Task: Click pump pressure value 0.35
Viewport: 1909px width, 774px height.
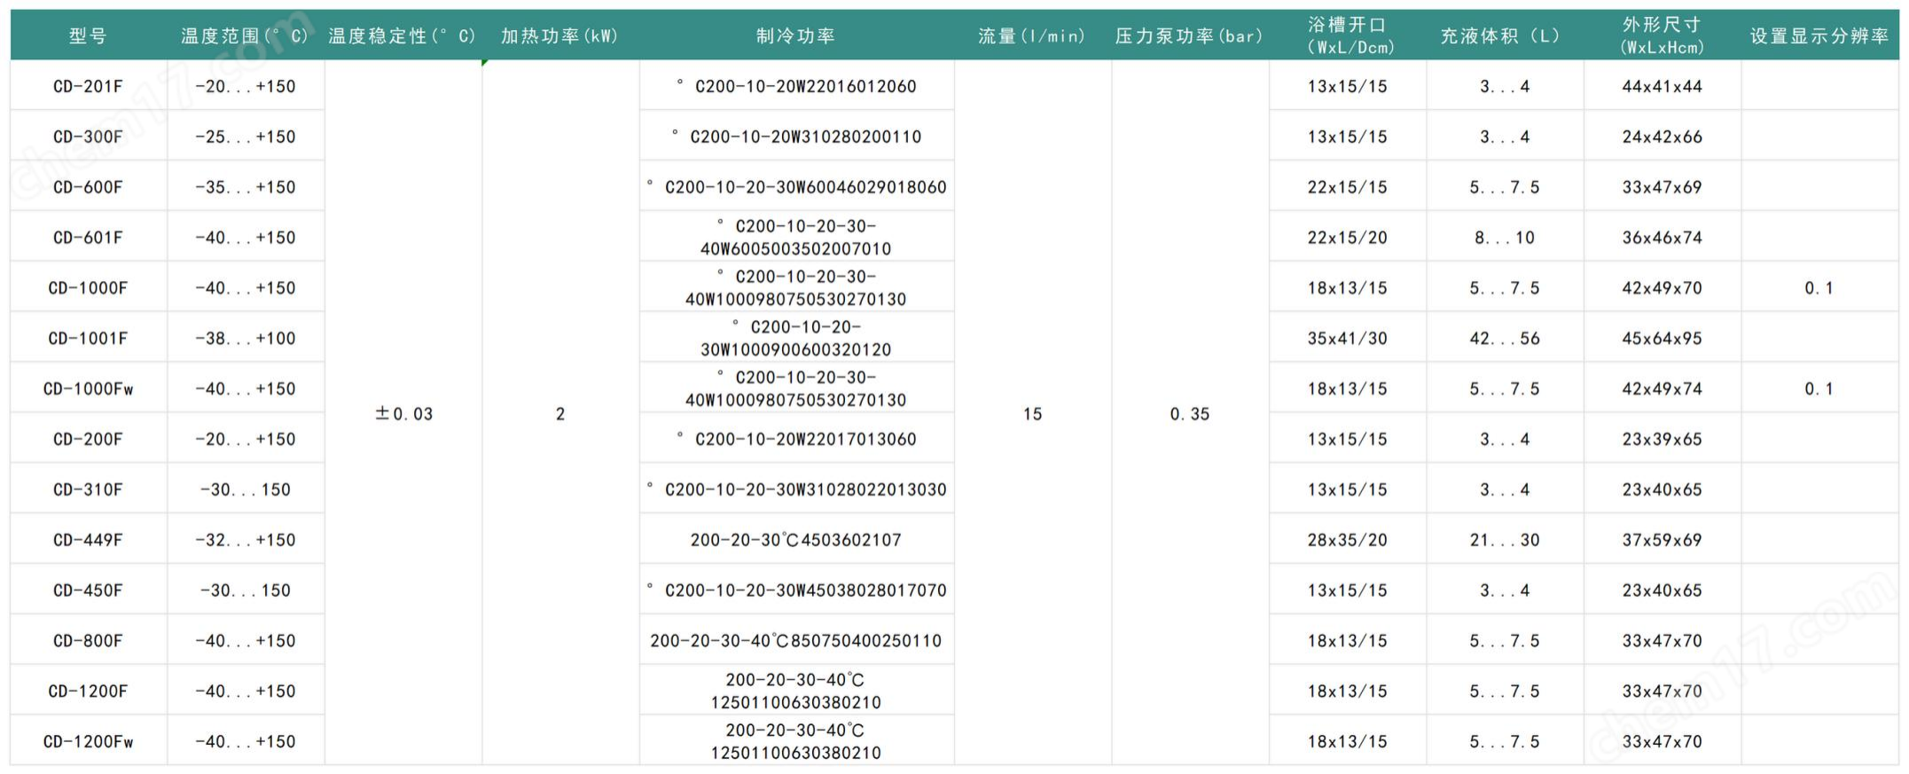Action: pyautogui.click(x=1190, y=414)
